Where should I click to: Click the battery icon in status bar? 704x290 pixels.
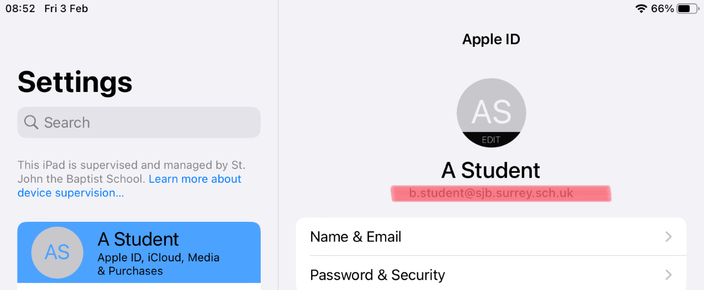click(x=687, y=9)
